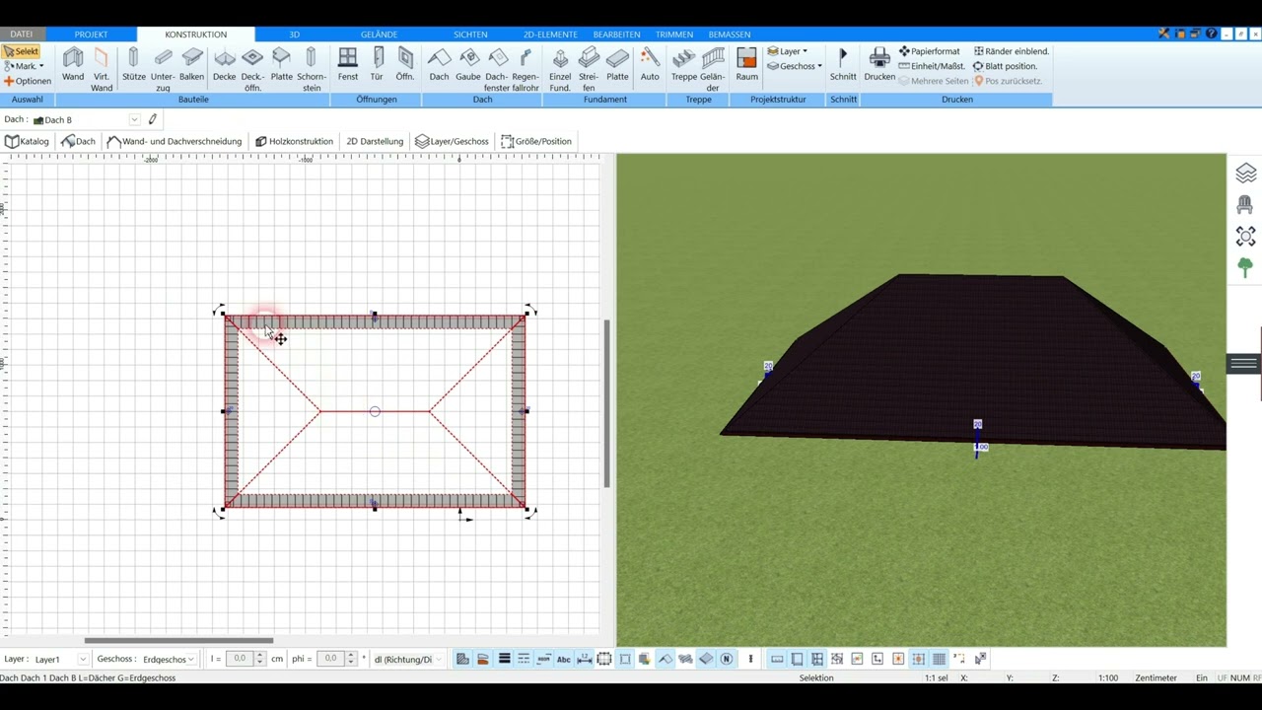Open the Holzkonstruktion settings
This screenshot has height=710, width=1262.
(294, 141)
